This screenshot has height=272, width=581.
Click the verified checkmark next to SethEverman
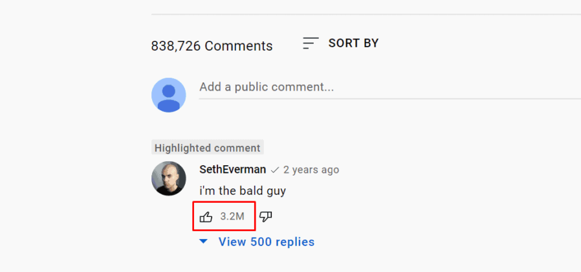pos(274,170)
